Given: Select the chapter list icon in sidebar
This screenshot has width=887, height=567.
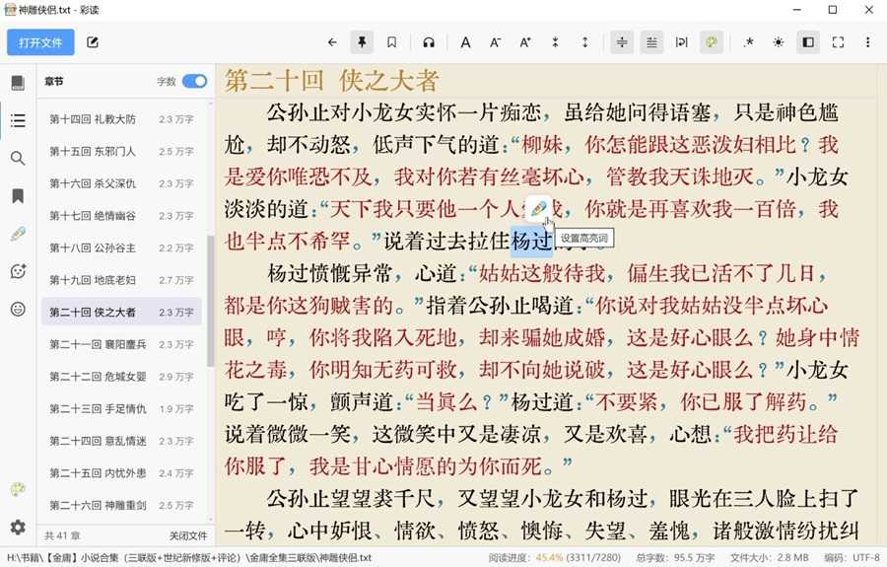Looking at the screenshot, I should [x=18, y=120].
